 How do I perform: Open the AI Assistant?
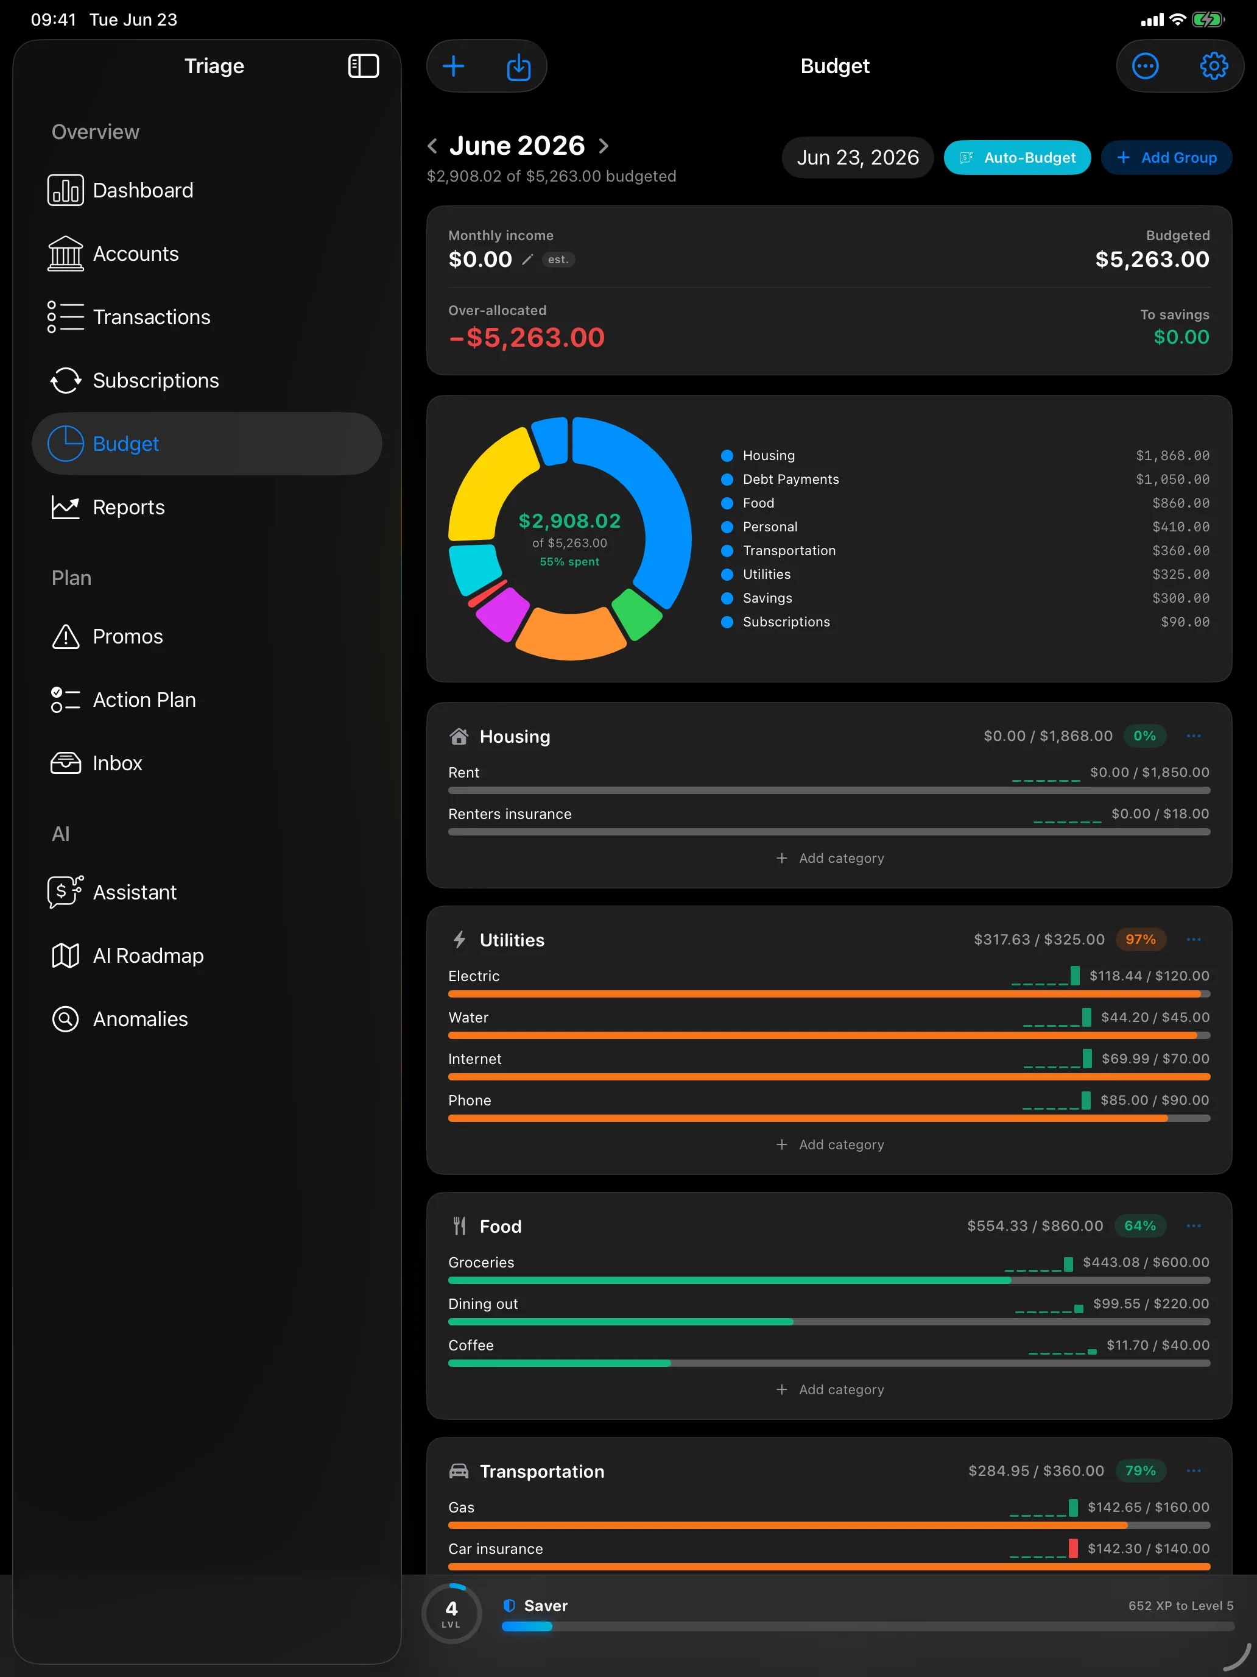tap(206, 892)
